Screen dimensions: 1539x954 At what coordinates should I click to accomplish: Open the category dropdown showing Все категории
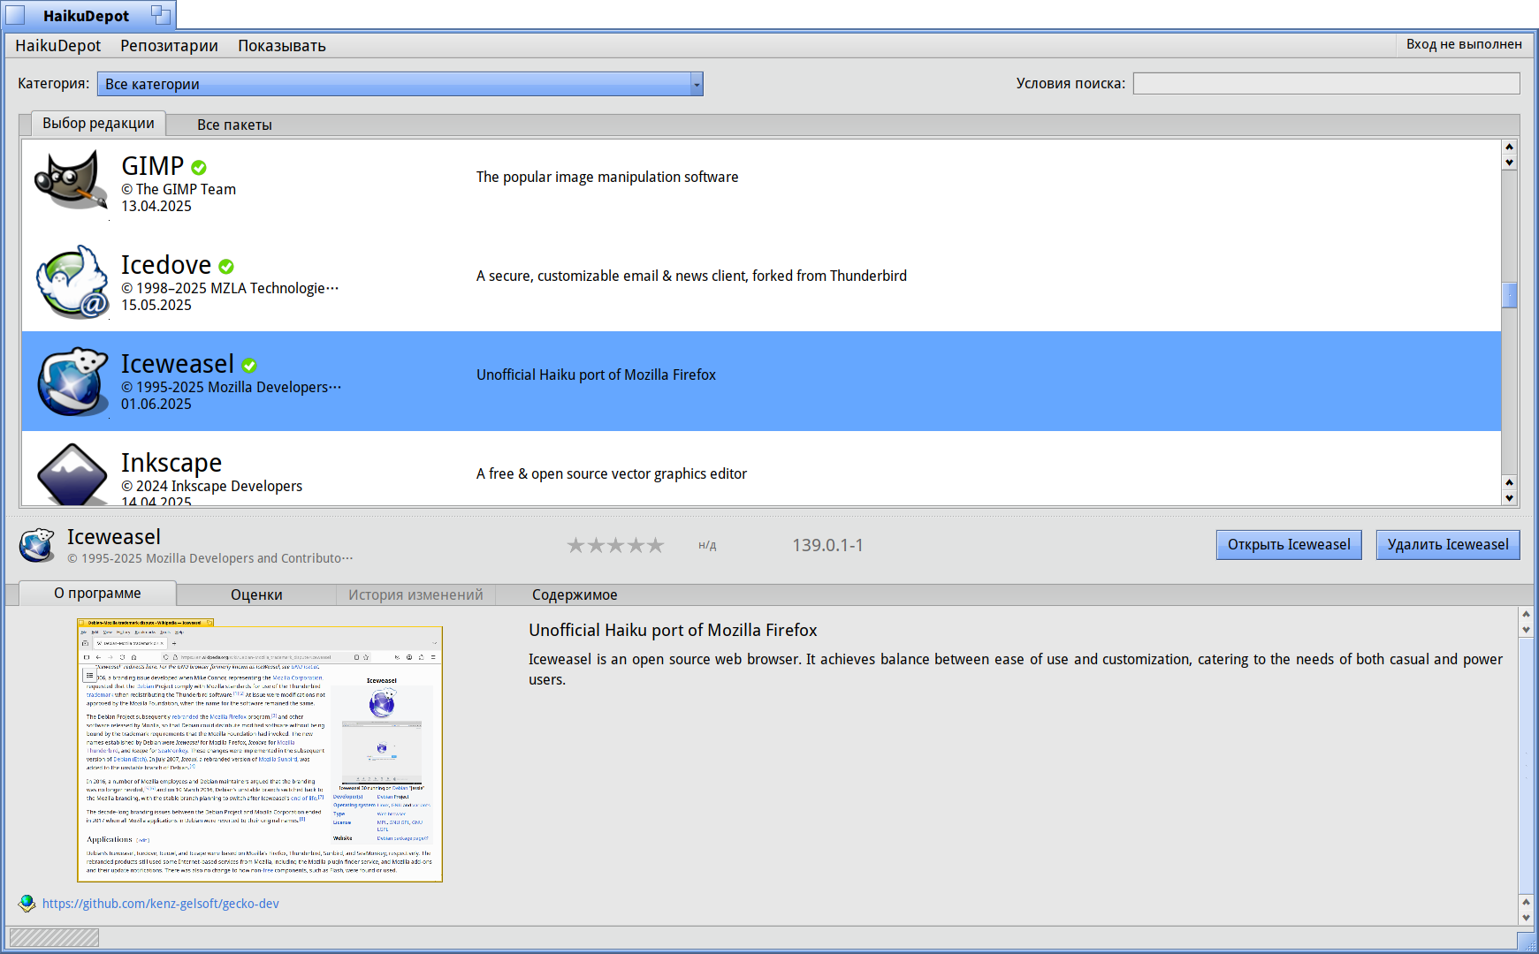tap(400, 84)
